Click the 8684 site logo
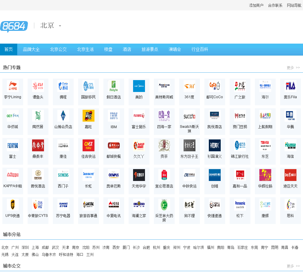The height and width of the screenshot is (275, 303). tap(14, 26)
